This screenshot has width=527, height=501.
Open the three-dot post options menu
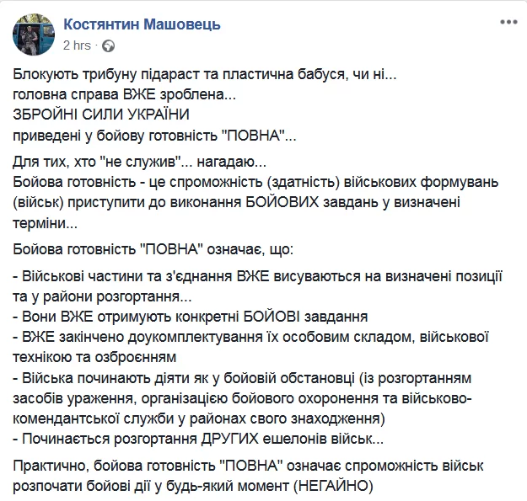tap(508, 23)
